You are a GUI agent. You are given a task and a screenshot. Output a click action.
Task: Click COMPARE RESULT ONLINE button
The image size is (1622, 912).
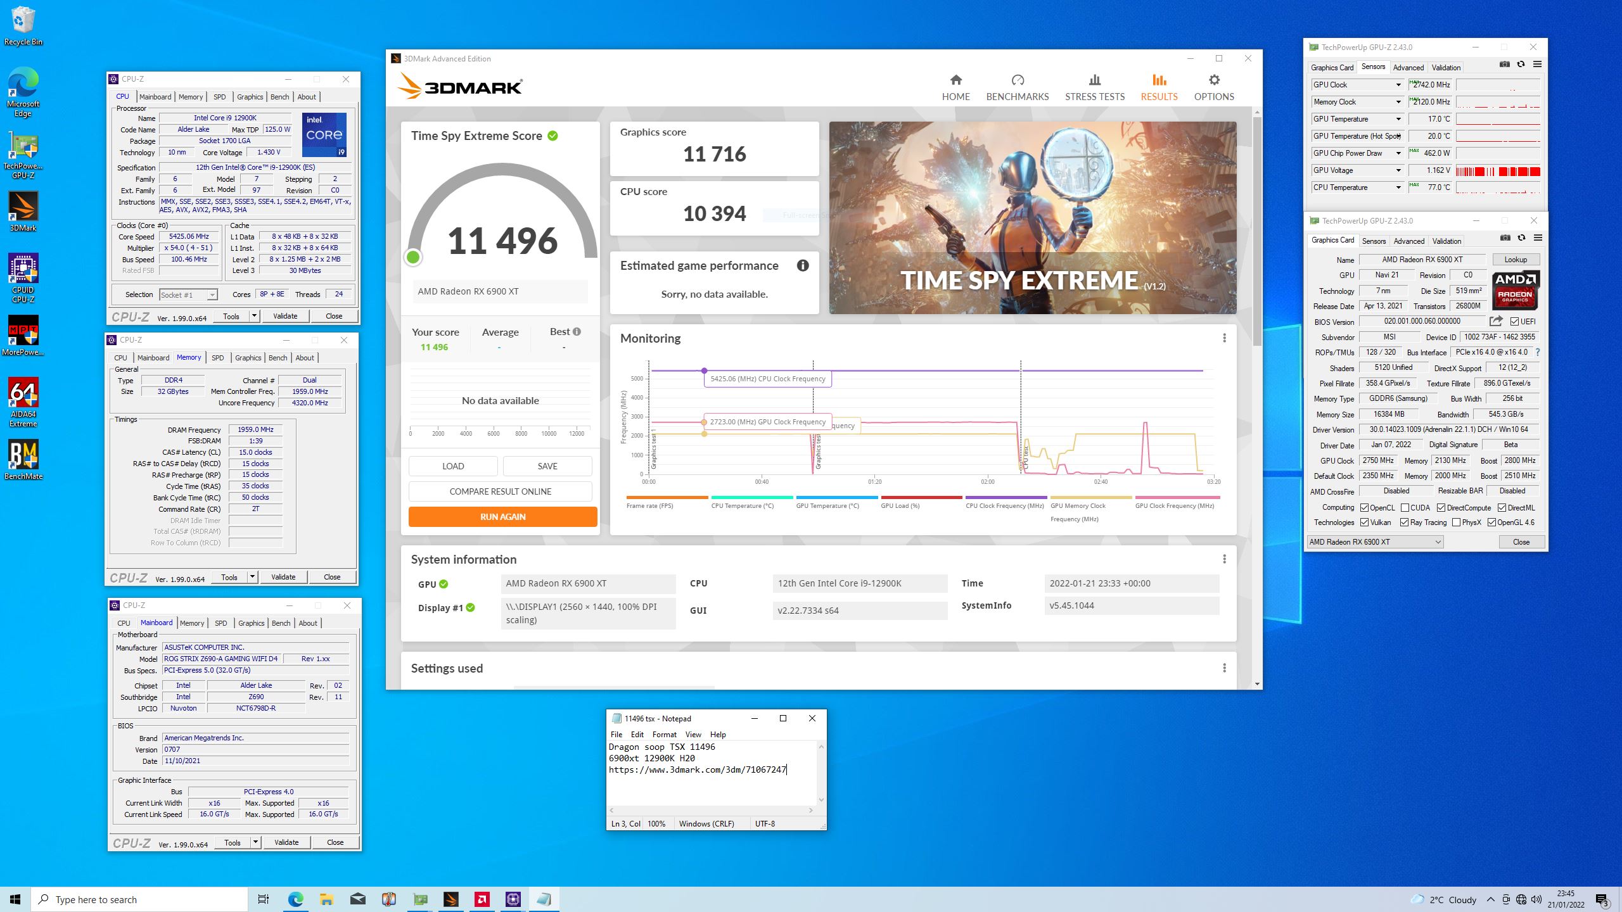(x=500, y=491)
